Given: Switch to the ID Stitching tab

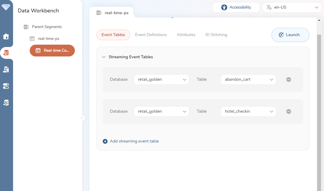Looking at the screenshot, I should [216, 35].
